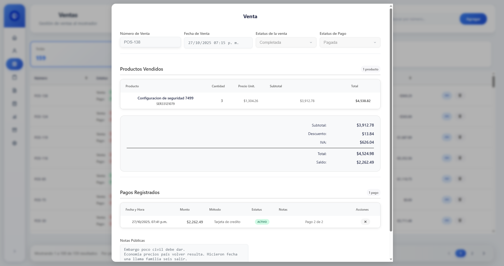Click the Fecha de Venta field
The width and height of the screenshot is (504, 266).
coord(218,43)
